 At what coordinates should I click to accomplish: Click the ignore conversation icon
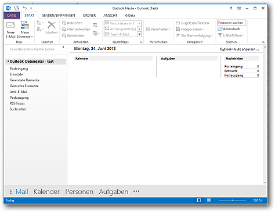39,23
